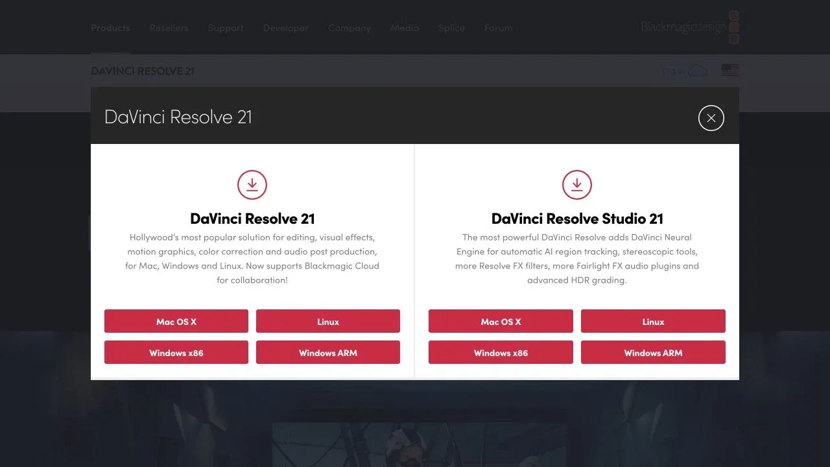The width and height of the screenshot is (830, 467).
Task: Open the Products menu
Action: [x=110, y=28]
